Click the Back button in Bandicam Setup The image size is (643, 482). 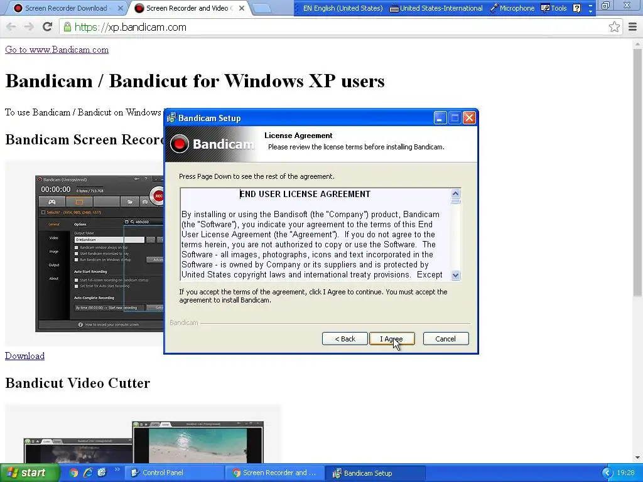pyautogui.click(x=345, y=339)
